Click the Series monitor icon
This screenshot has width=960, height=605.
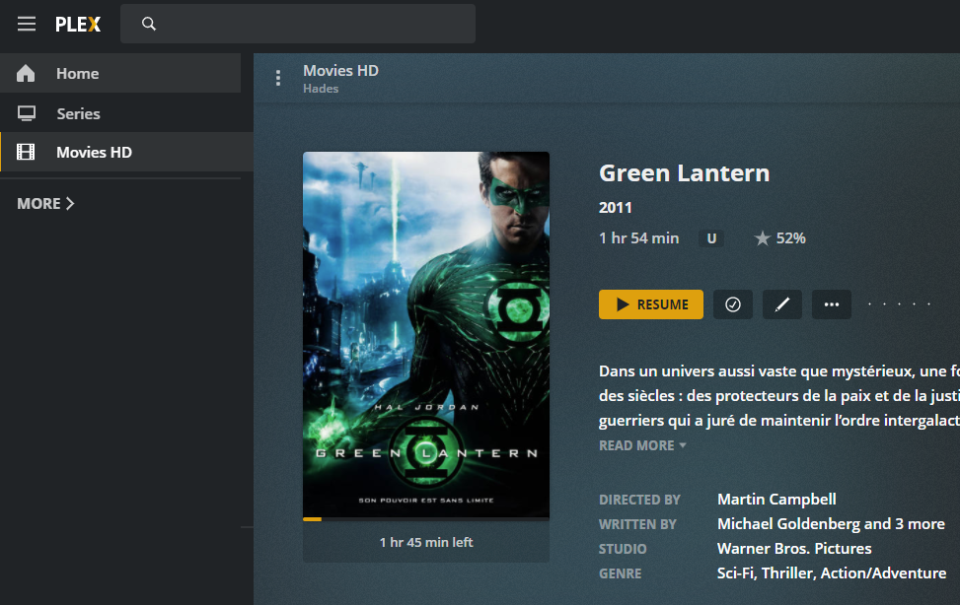click(27, 113)
